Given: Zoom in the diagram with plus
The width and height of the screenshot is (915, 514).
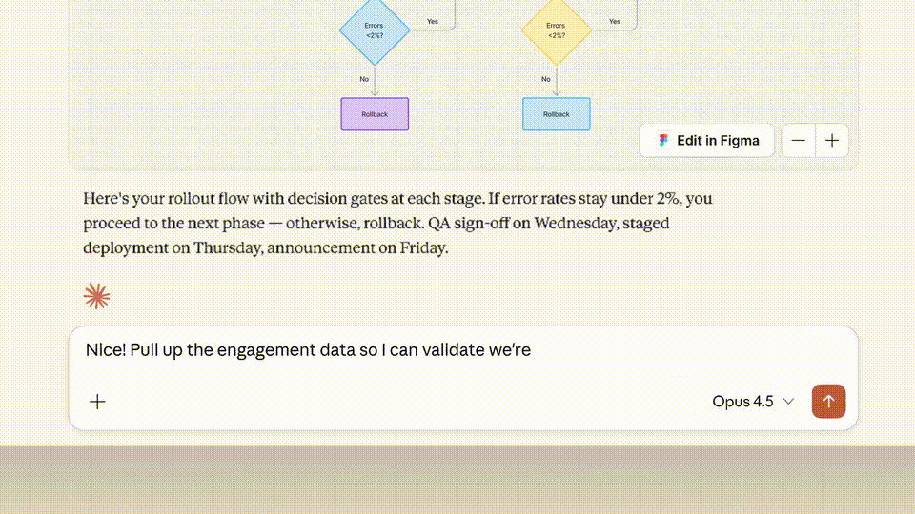Looking at the screenshot, I should click(x=832, y=141).
